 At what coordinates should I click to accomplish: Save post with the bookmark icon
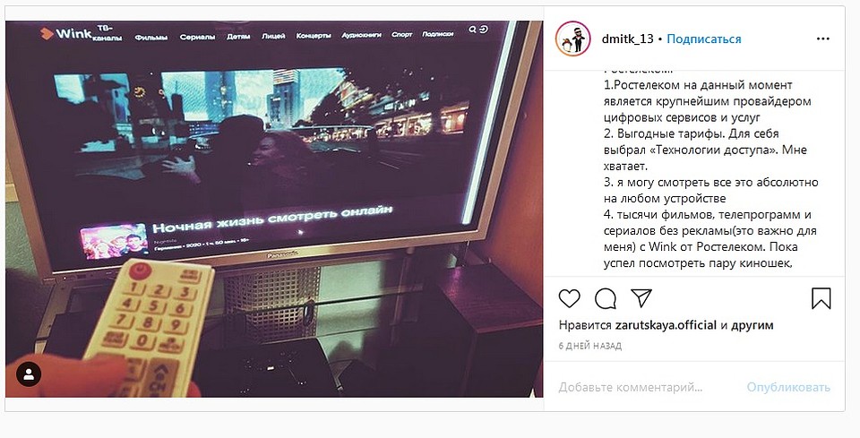click(821, 299)
